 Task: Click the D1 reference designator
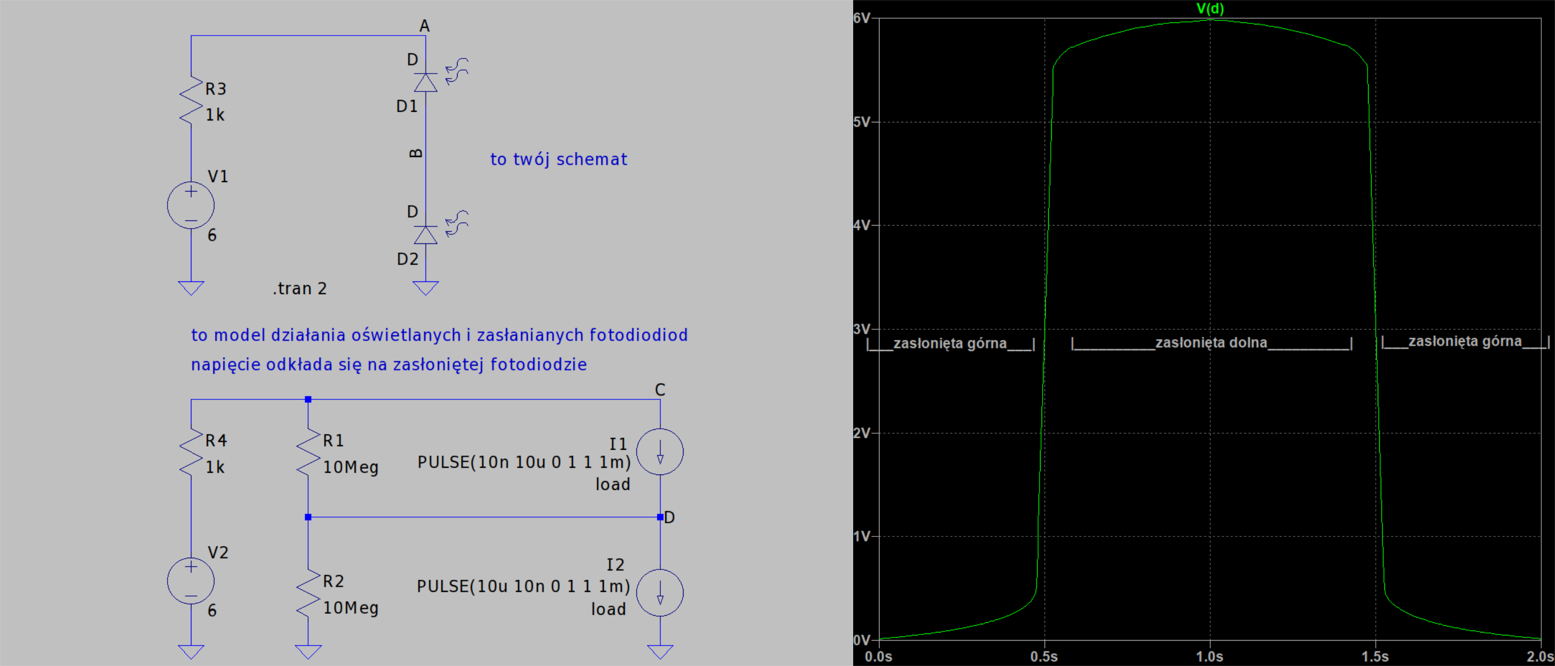point(407,107)
